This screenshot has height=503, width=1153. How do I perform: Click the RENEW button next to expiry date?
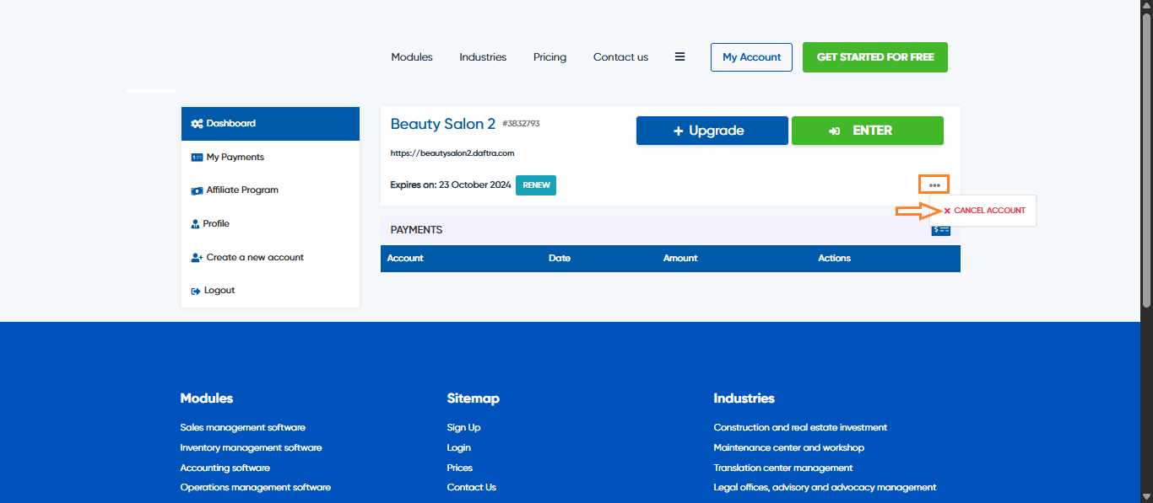(535, 185)
